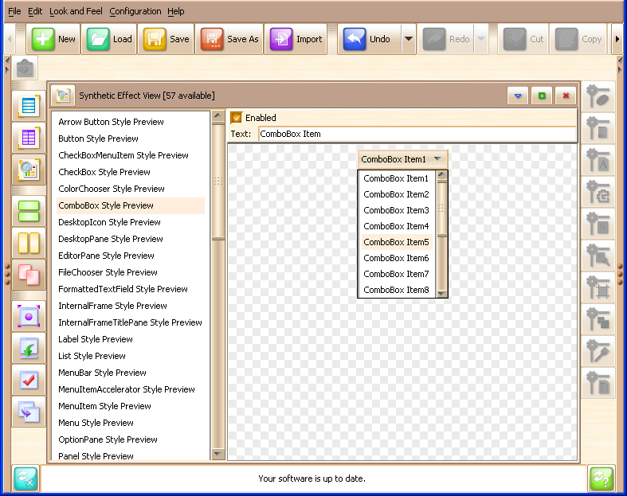
Task: Click the wrench-with-magnifier tool in right sidebar
Action: 598,256
